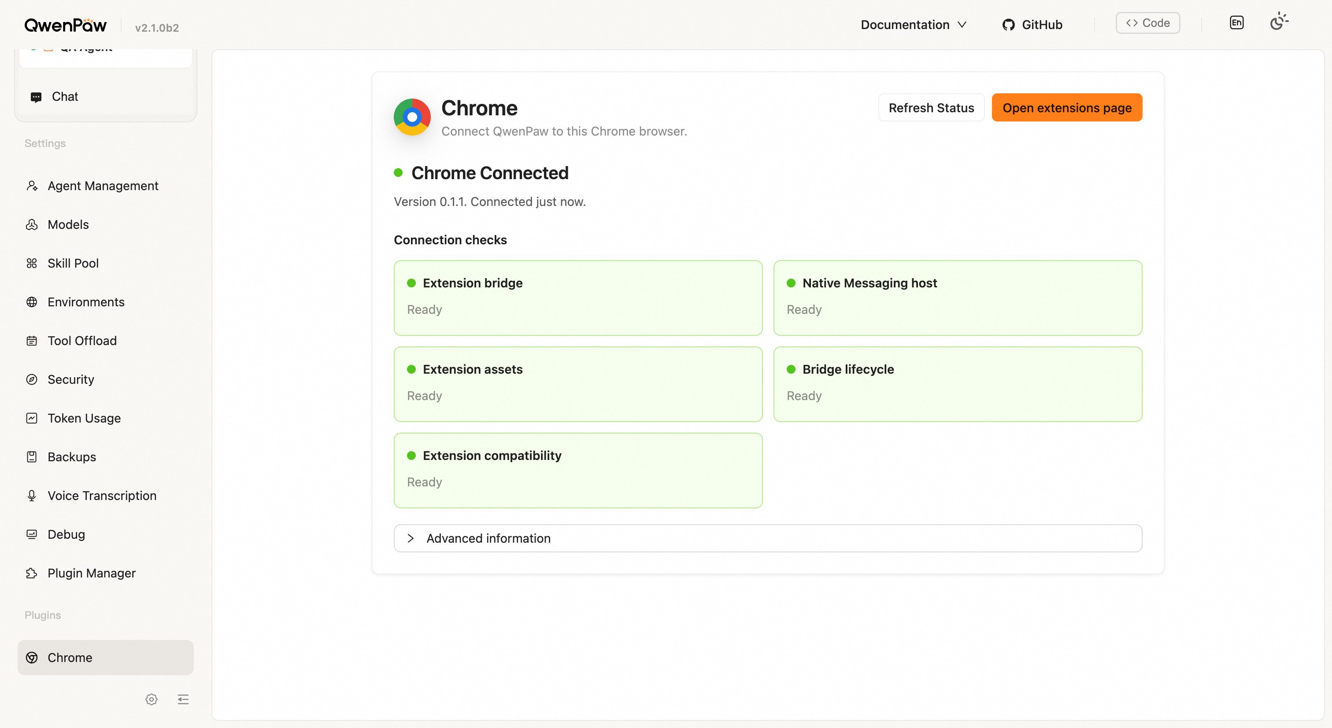Click the Plugins section label
The width and height of the screenshot is (1332, 728).
click(x=43, y=615)
